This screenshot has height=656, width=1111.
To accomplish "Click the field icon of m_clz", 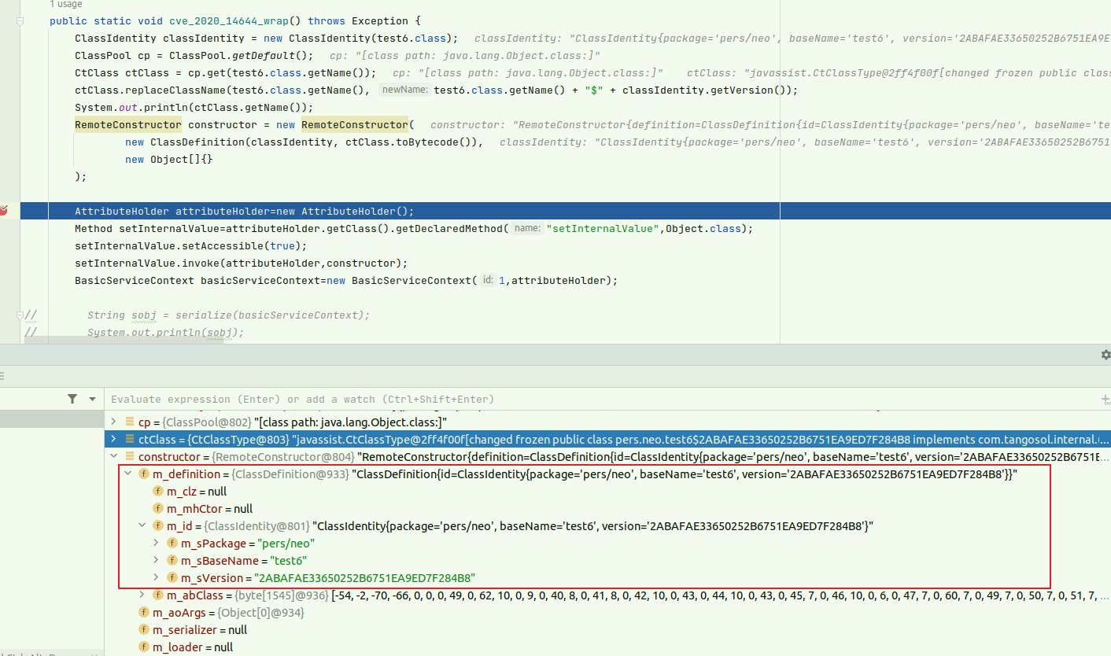I will (x=158, y=491).
